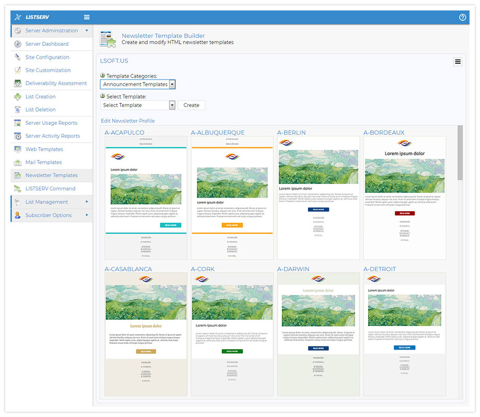Select the A-CORK template thumbnail
Viewport: 480px width, 417px height.
pyautogui.click(x=232, y=334)
